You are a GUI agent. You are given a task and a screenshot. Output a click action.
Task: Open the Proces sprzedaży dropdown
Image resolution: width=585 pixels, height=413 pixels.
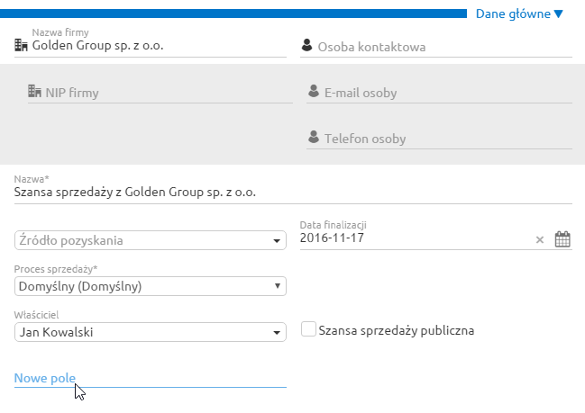click(151, 286)
